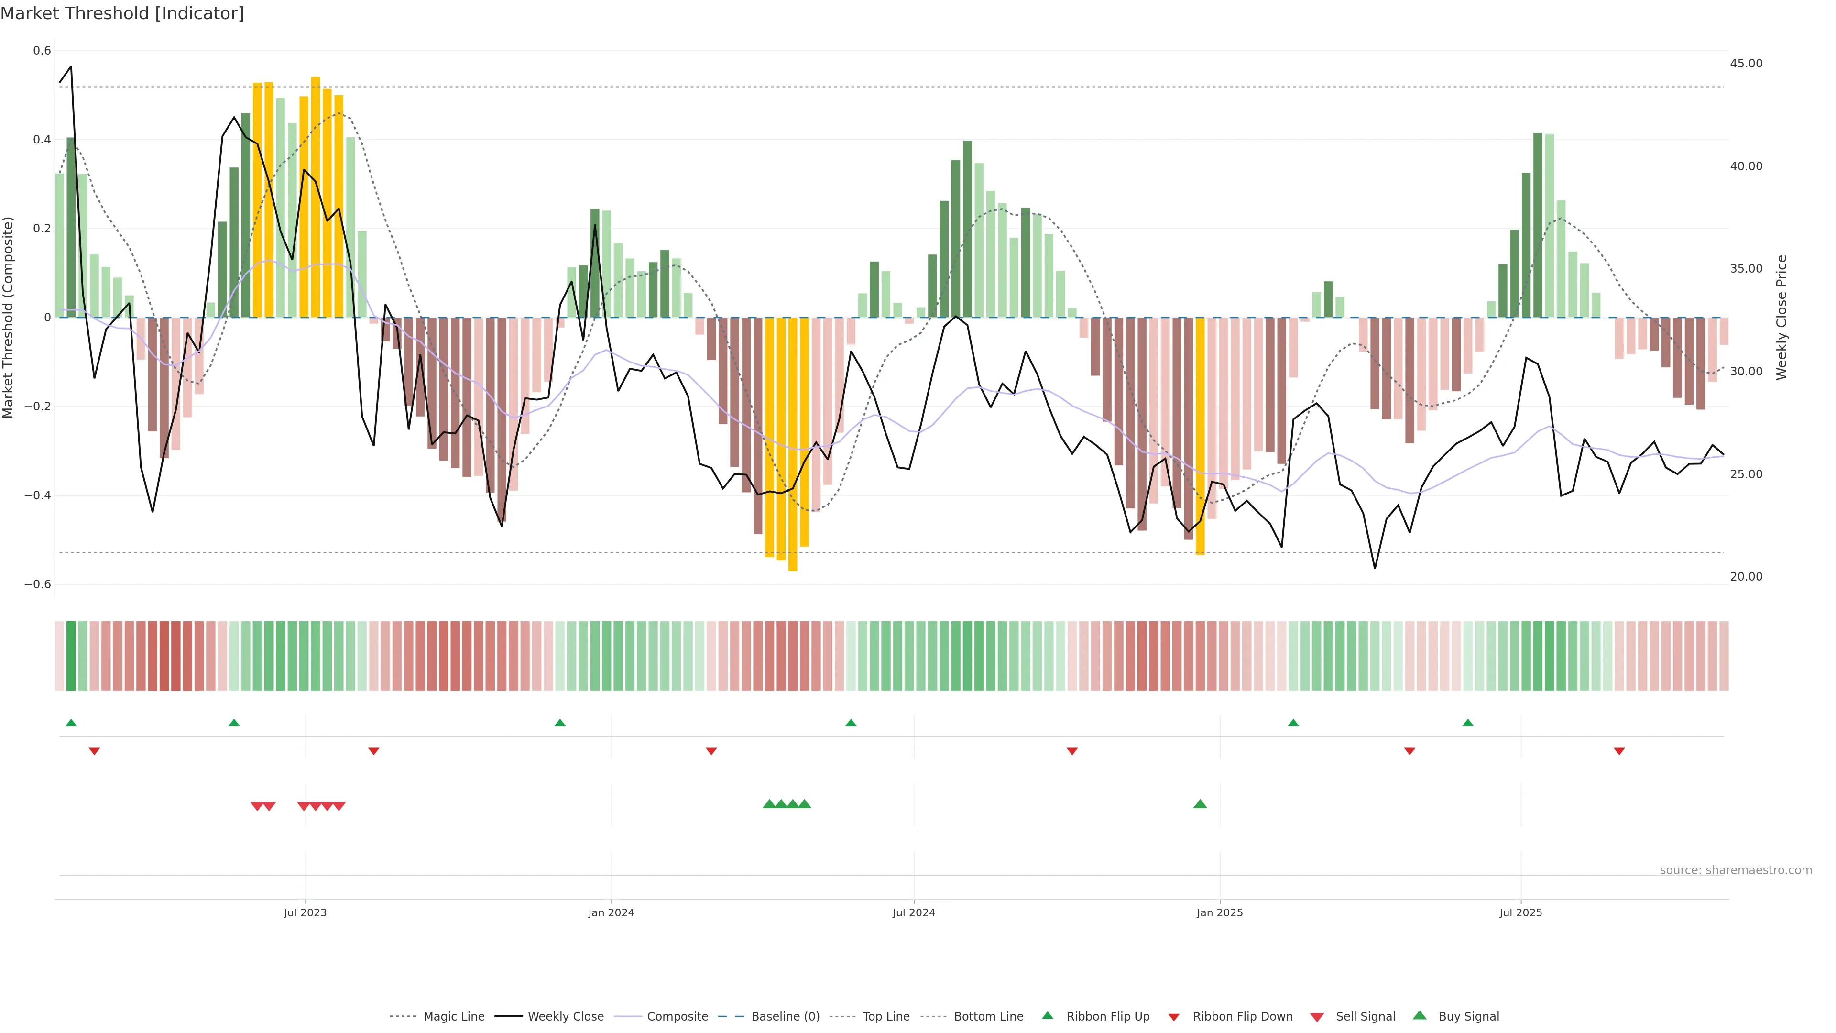
Task: Open the source: sharemaestro.com link
Action: coord(1736,870)
